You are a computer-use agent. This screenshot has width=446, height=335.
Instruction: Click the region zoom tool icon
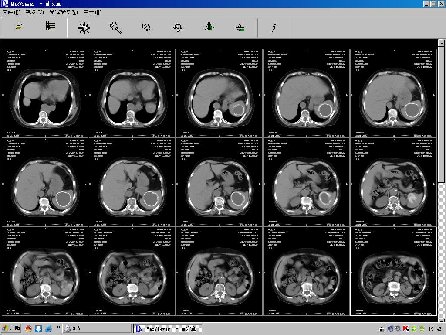coord(147,27)
